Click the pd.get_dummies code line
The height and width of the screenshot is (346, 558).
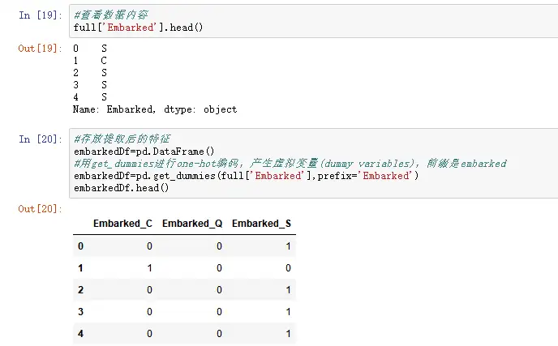(x=247, y=176)
